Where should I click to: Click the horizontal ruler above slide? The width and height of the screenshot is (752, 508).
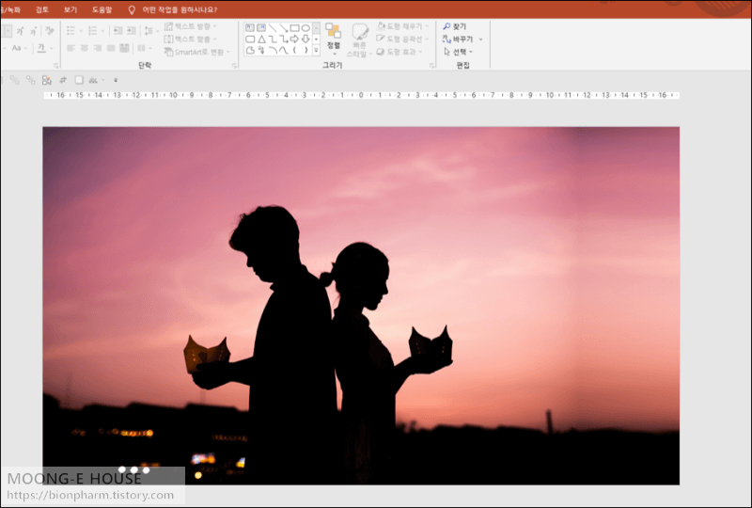point(361,95)
